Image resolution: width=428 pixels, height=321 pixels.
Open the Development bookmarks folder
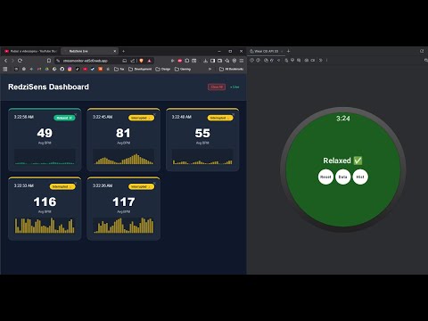click(x=140, y=69)
